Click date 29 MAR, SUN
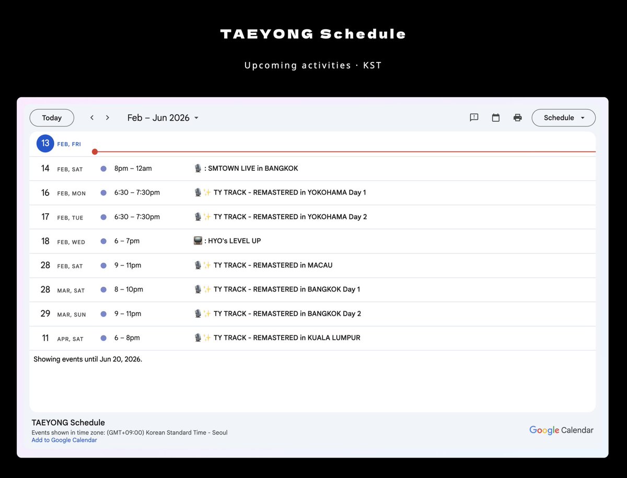The width and height of the screenshot is (627, 478). pos(62,314)
